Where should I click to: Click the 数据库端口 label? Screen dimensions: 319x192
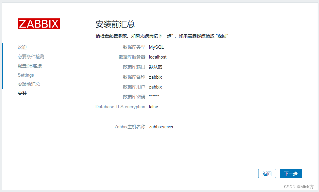coord(134,67)
